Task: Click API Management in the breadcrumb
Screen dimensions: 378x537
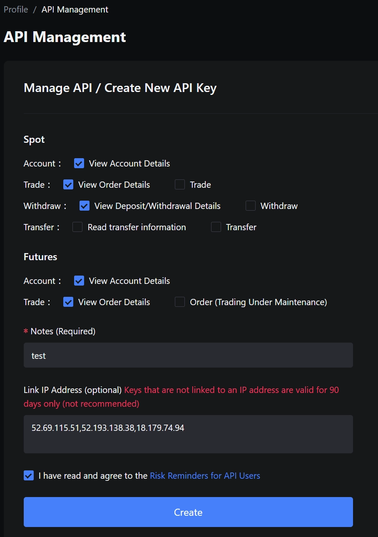Action: click(x=75, y=10)
